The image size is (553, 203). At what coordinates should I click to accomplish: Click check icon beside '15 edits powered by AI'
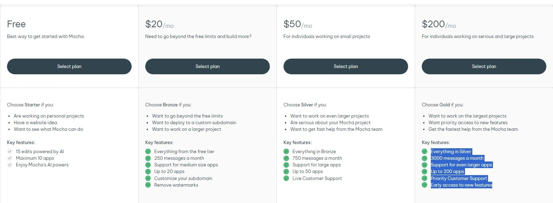coord(10,151)
